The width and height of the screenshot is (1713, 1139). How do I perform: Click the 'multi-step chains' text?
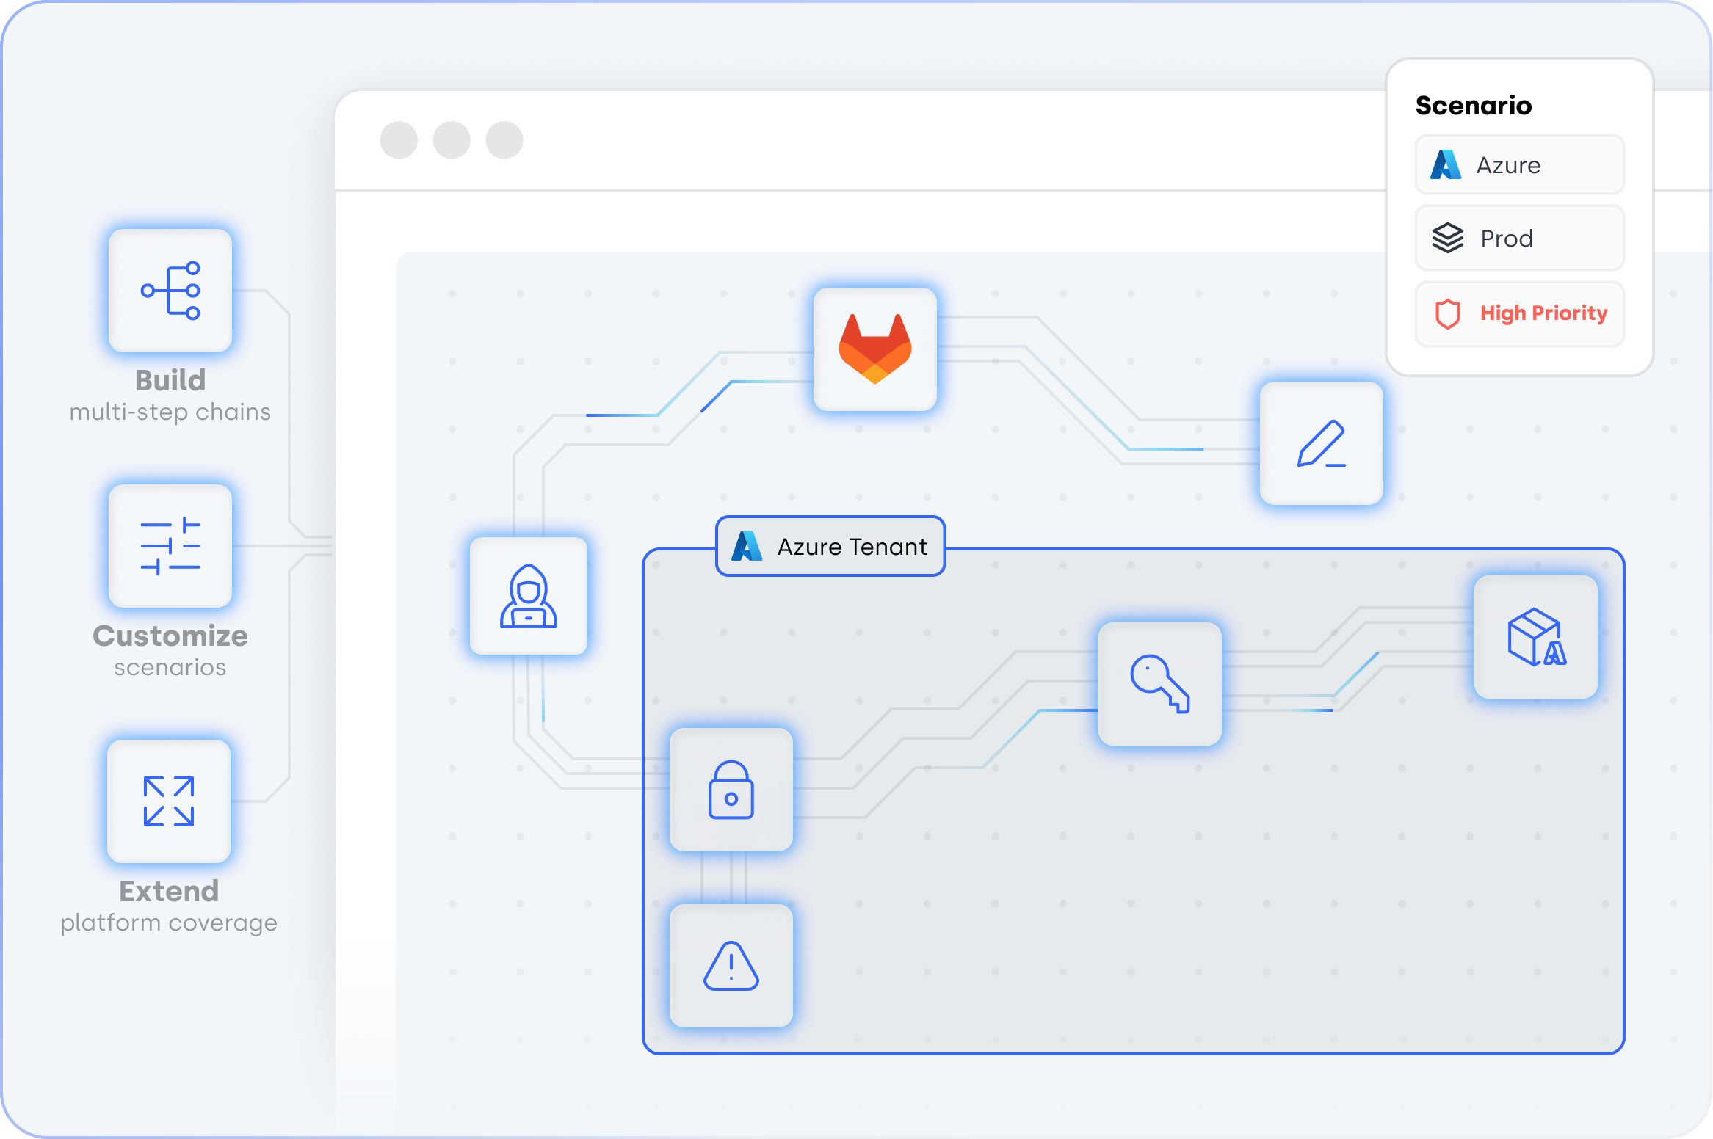[170, 412]
